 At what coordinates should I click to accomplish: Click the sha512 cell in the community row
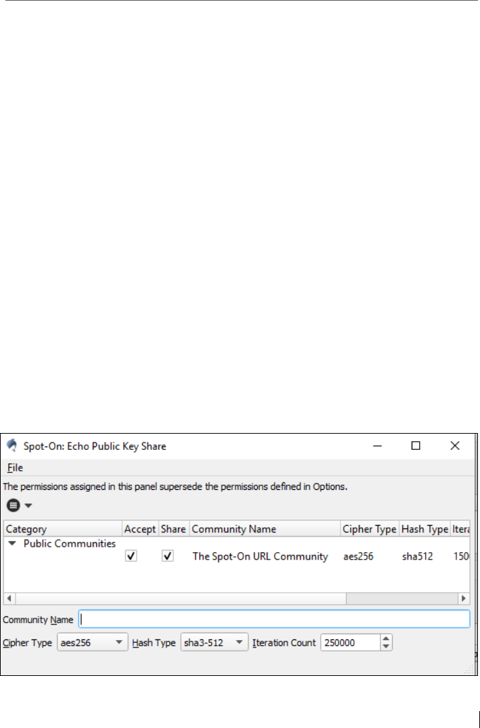tap(417, 556)
